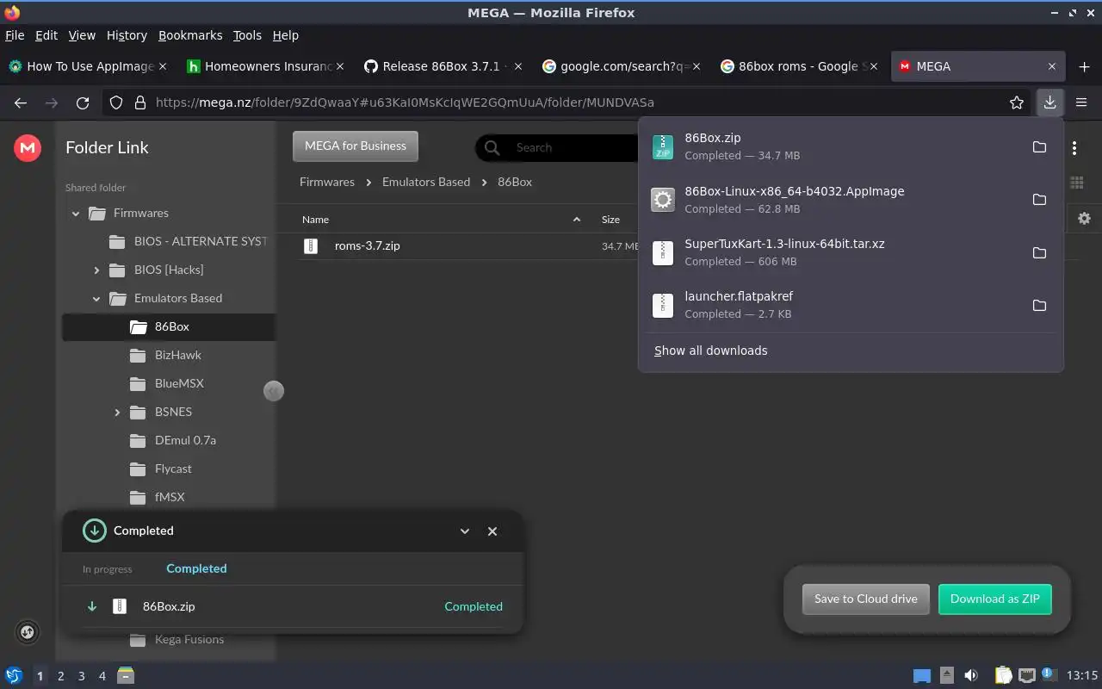
Task: Close the MEGA browser tab
Action: (x=1051, y=66)
